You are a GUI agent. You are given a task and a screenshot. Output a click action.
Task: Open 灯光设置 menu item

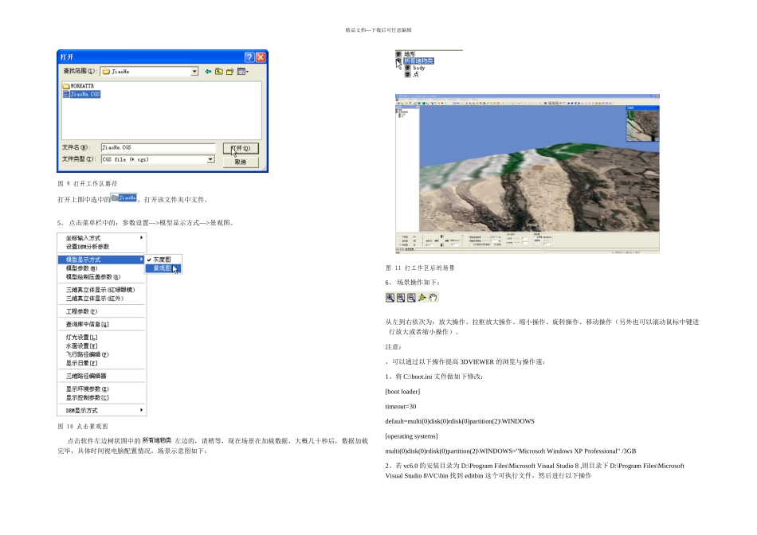click(101, 338)
